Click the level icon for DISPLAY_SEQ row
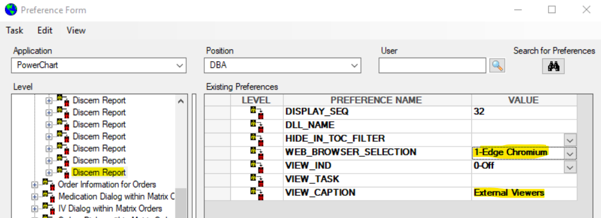This screenshot has height=218, width=601. [257, 113]
